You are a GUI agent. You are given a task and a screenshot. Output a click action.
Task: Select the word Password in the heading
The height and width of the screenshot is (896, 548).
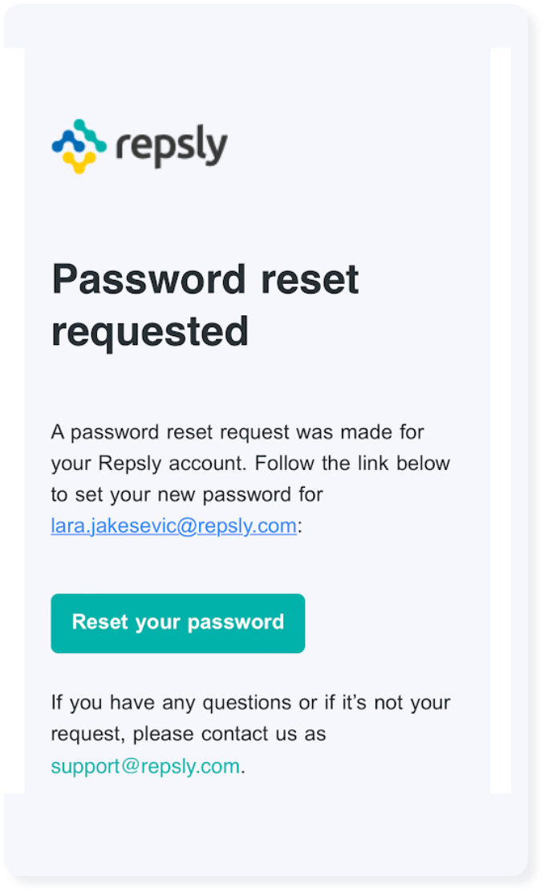click(x=149, y=279)
